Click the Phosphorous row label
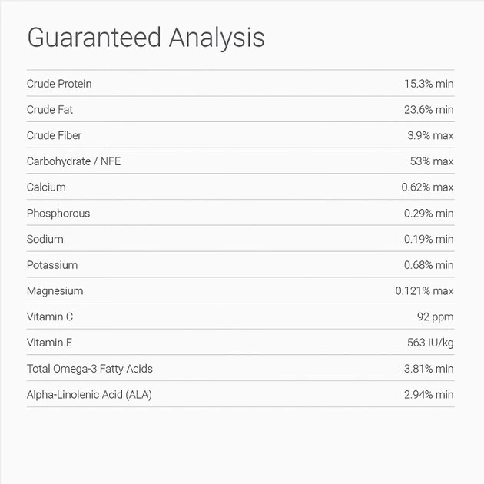 [x=58, y=214]
